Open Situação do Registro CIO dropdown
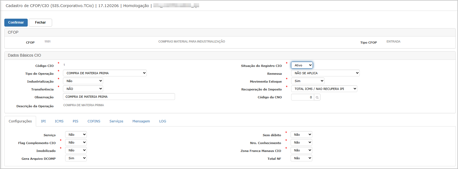Image resolution: width=458 pixels, height=169 pixels. 302,65
